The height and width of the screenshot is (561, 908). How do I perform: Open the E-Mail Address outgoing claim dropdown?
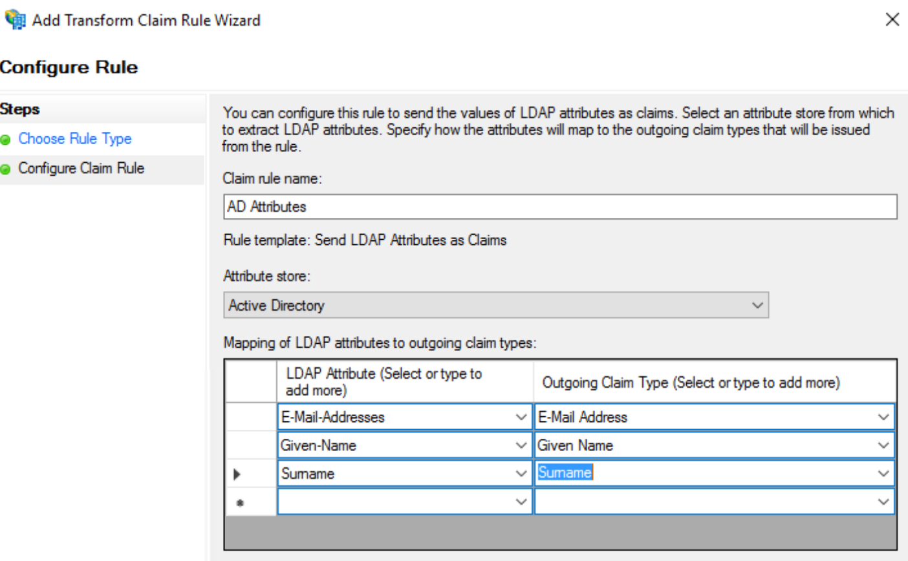coord(883,417)
